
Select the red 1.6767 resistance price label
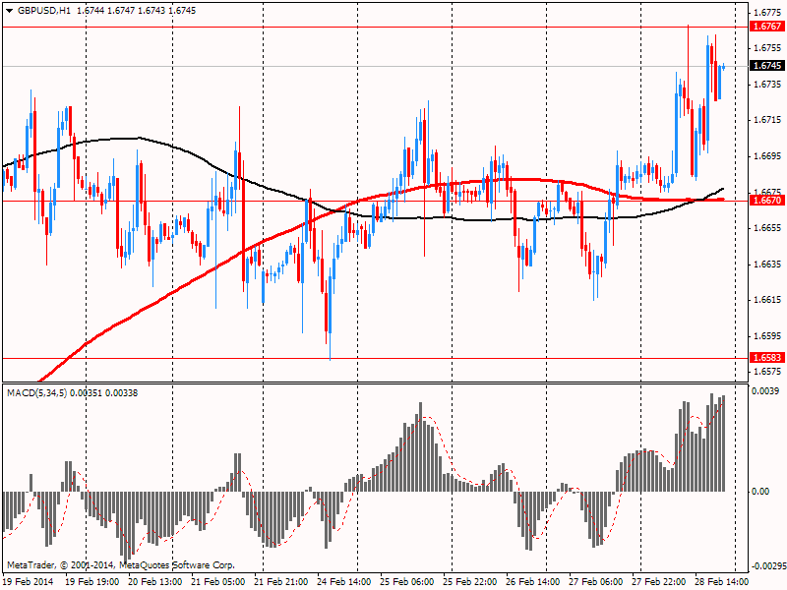(x=766, y=27)
